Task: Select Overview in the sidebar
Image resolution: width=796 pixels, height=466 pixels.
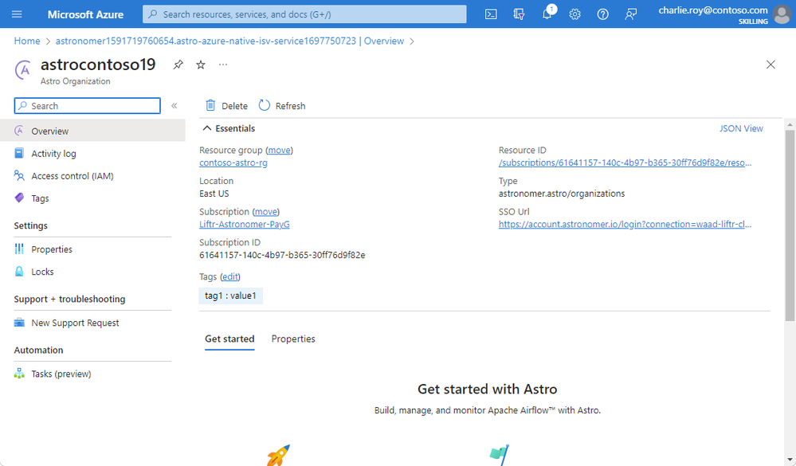Action: click(92, 131)
